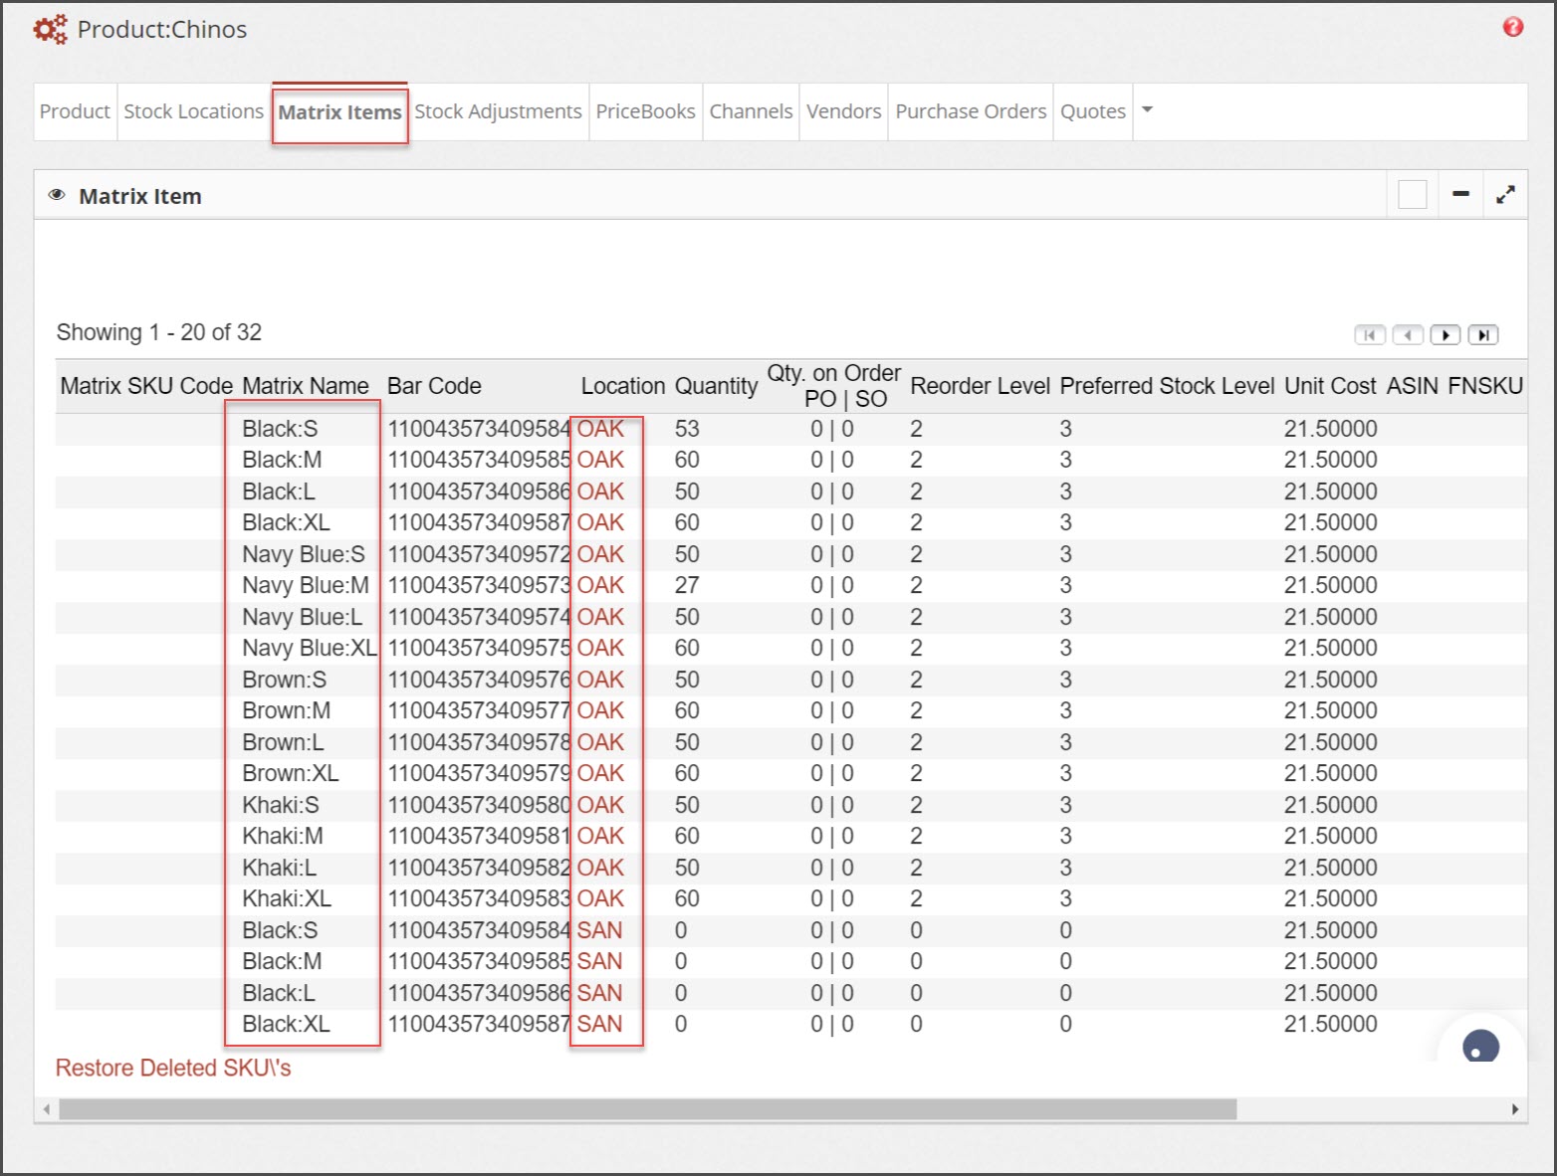Click OAK link in Navy Blue:M row
This screenshot has height=1176, width=1557.
click(x=600, y=585)
